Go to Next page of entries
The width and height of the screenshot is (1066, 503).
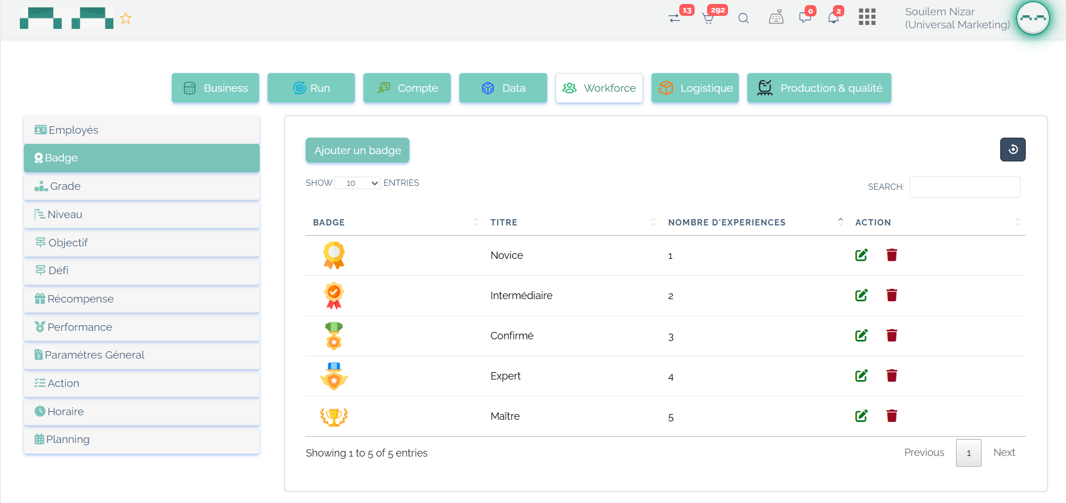point(1004,453)
